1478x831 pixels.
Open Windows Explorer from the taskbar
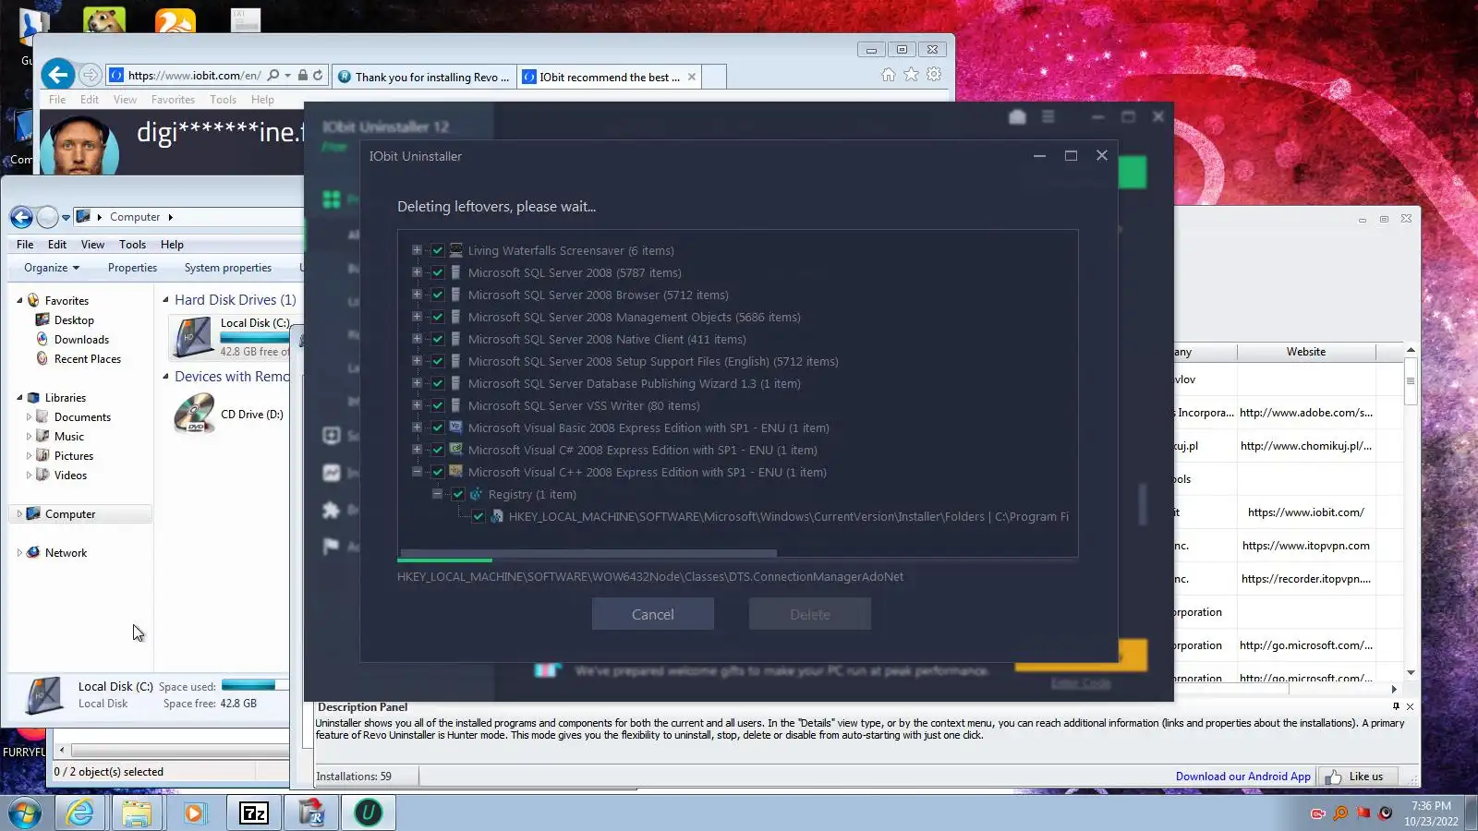(x=137, y=813)
